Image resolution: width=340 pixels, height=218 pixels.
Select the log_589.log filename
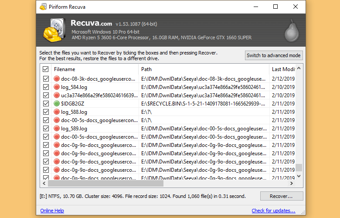pyautogui.click(x=74, y=129)
